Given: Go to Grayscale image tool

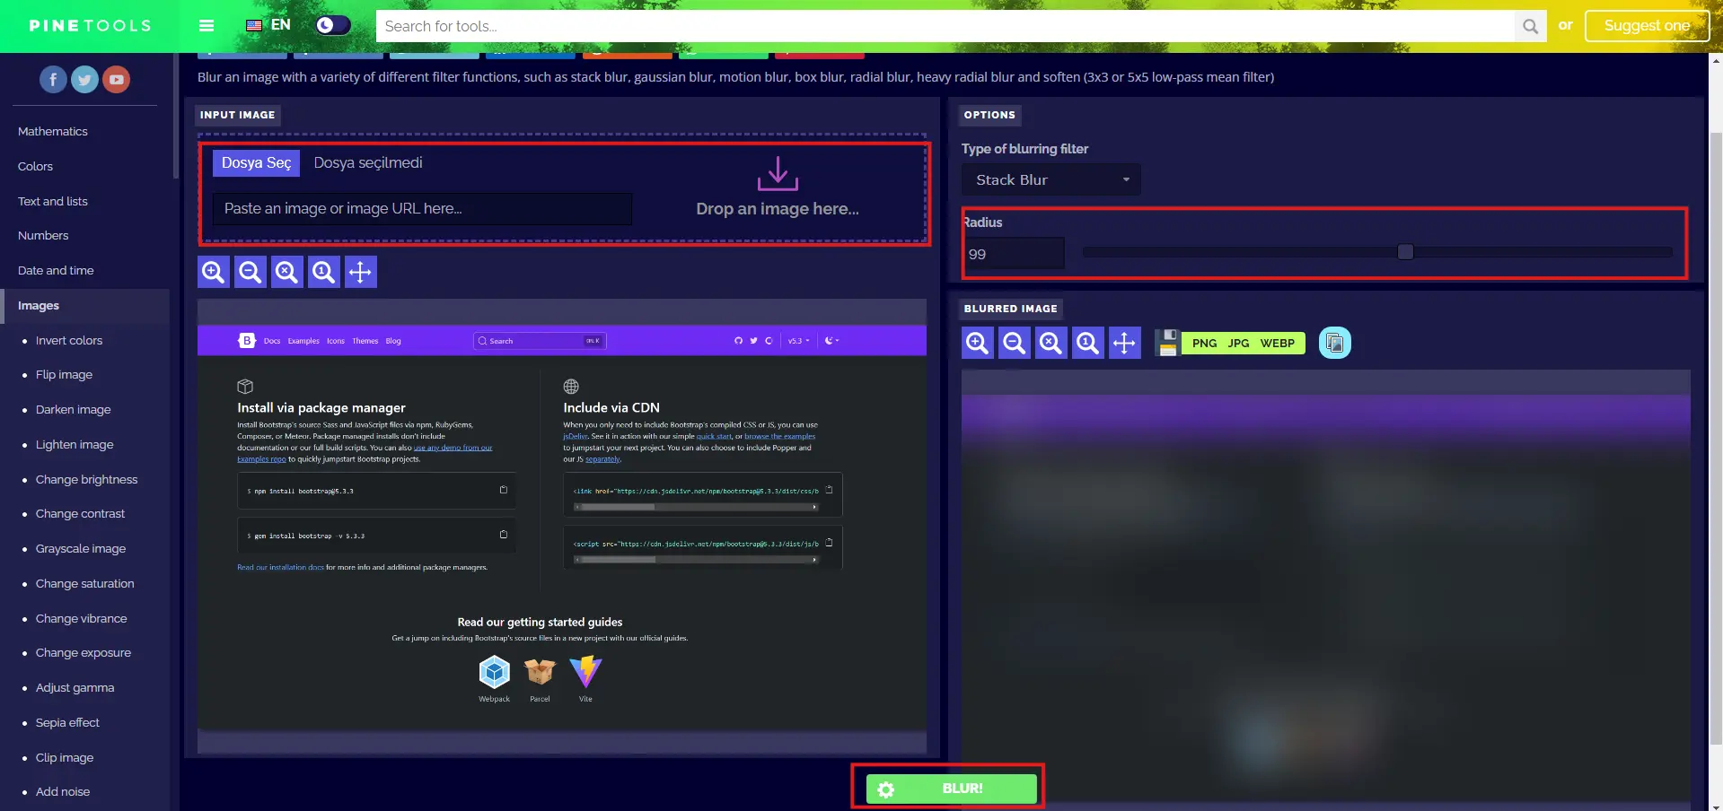Looking at the screenshot, I should pyautogui.click(x=81, y=548).
